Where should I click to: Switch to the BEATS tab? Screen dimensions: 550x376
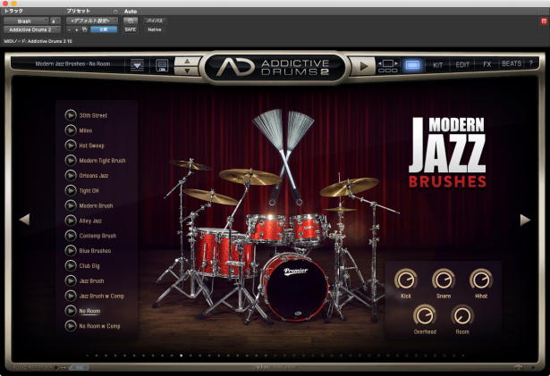[512, 64]
